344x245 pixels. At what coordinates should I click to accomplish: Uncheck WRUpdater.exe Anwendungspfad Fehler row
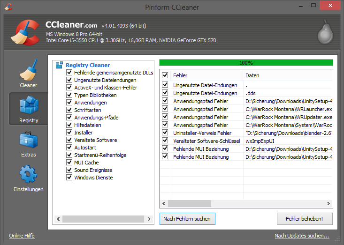(165, 117)
